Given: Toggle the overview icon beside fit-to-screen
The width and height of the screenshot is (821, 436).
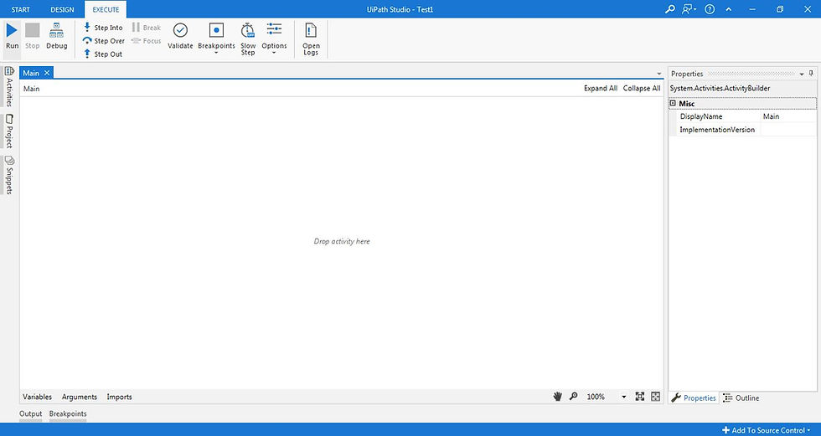Looking at the screenshot, I should (655, 397).
